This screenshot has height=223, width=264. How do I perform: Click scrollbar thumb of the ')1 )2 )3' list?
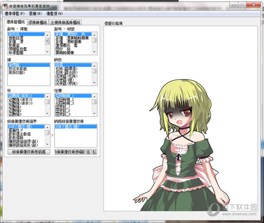(48, 102)
